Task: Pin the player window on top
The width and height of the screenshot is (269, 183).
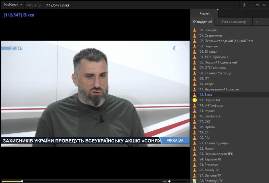Action: click(x=244, y=5)
